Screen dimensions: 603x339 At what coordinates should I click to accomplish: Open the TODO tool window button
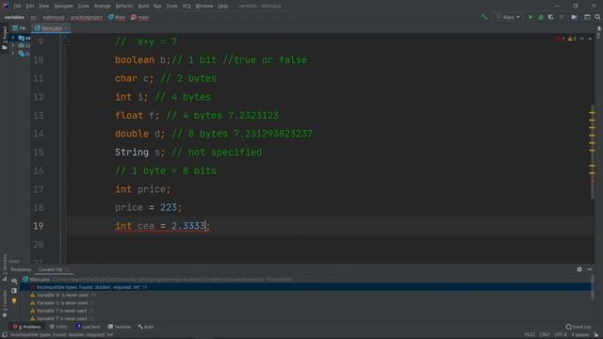58,327
